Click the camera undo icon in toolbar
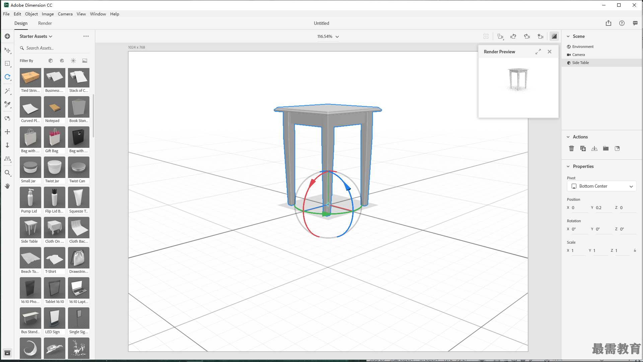Viewport: 643px width, 362px height. pos(513,36)
